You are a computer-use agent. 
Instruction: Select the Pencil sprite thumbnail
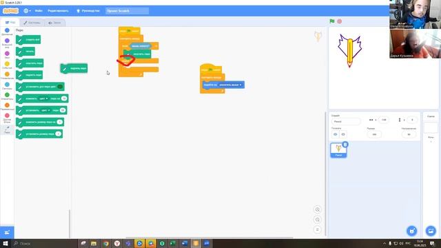(x=338, y=150)
